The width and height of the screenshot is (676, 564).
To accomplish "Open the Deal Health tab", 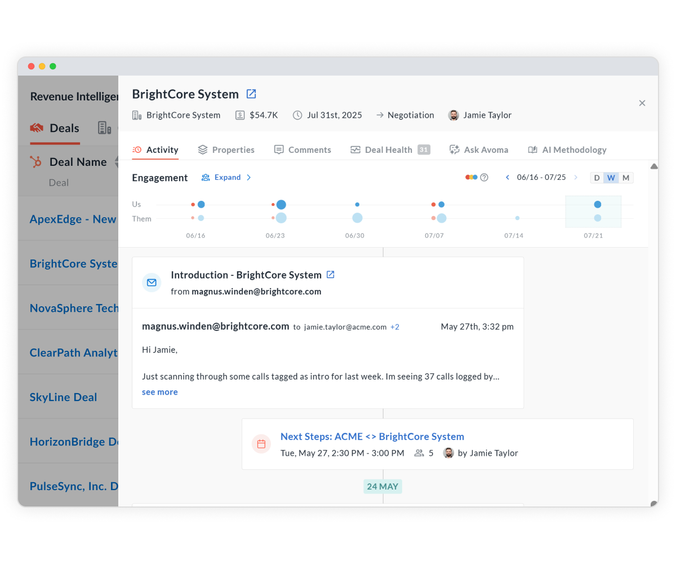I will (390, 150).
